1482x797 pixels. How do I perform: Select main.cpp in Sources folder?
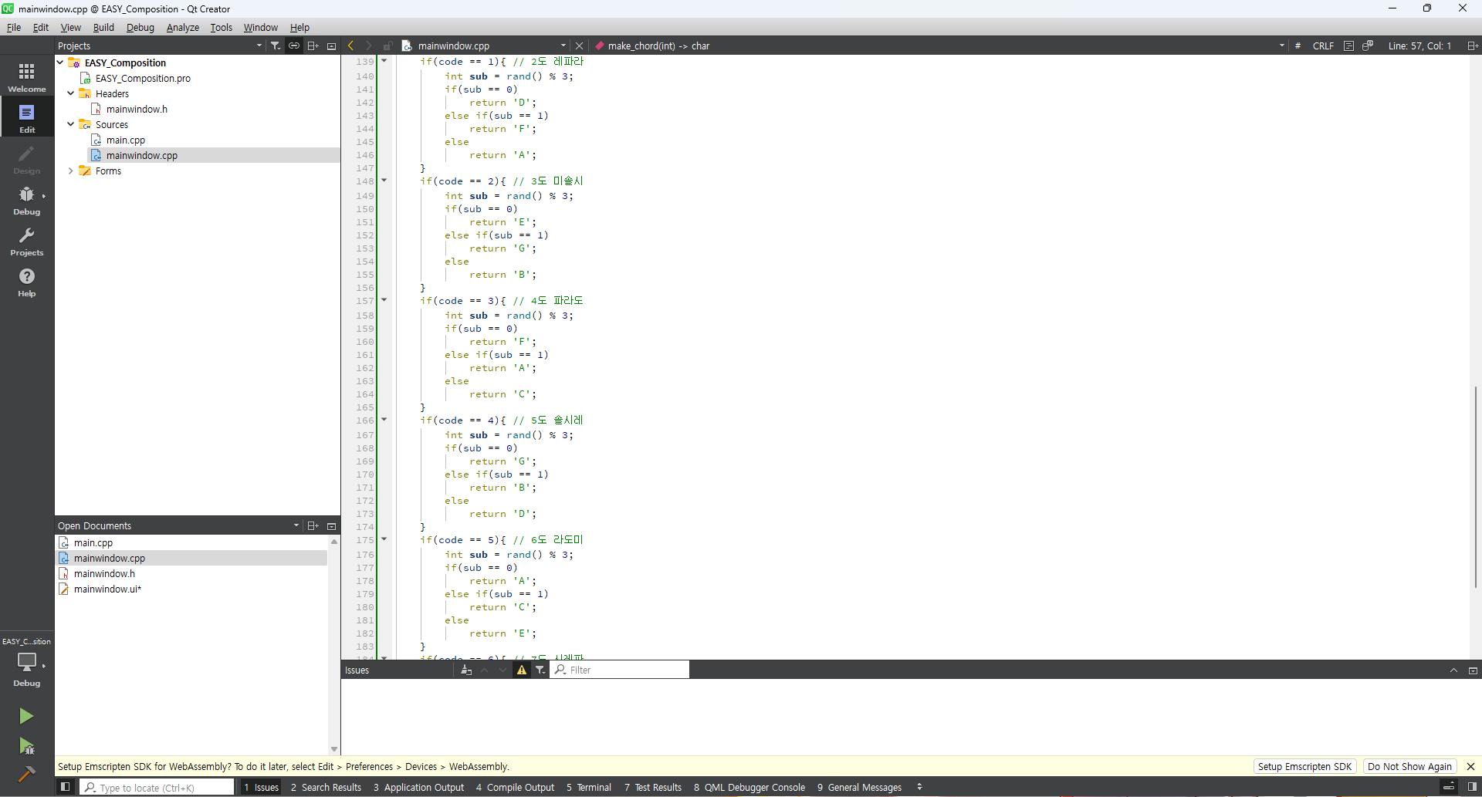[126, 140]
